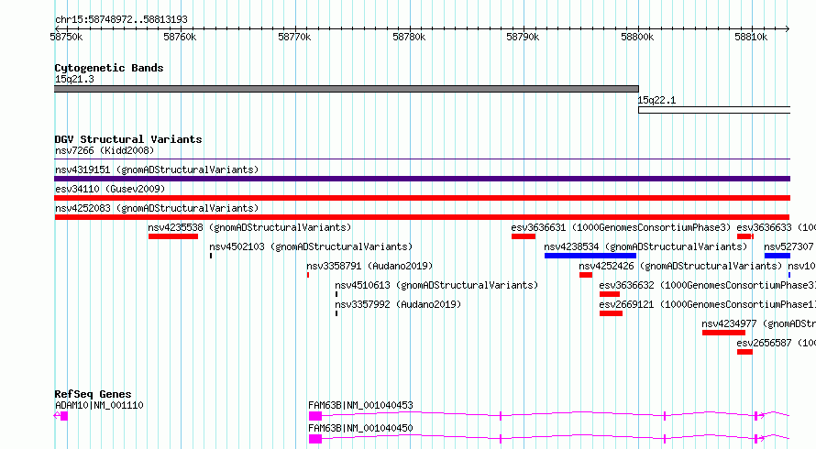Click the 58800k ruler position label
816x449 pixels.
click(x=637, y=37)
